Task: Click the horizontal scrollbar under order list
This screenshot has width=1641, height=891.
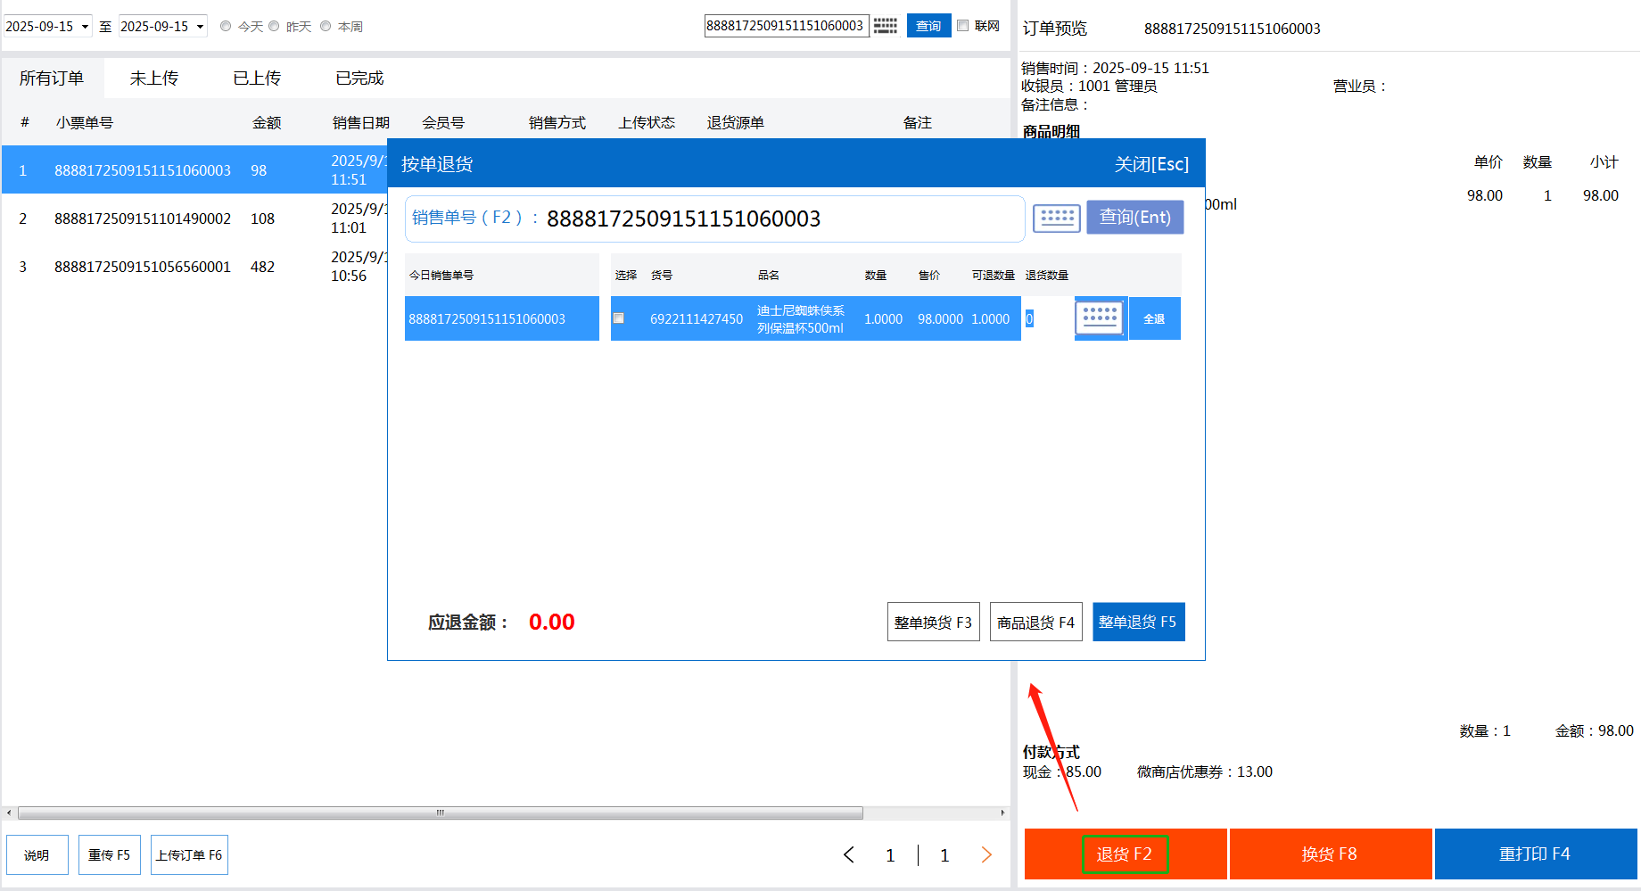Action: [440, 813]
